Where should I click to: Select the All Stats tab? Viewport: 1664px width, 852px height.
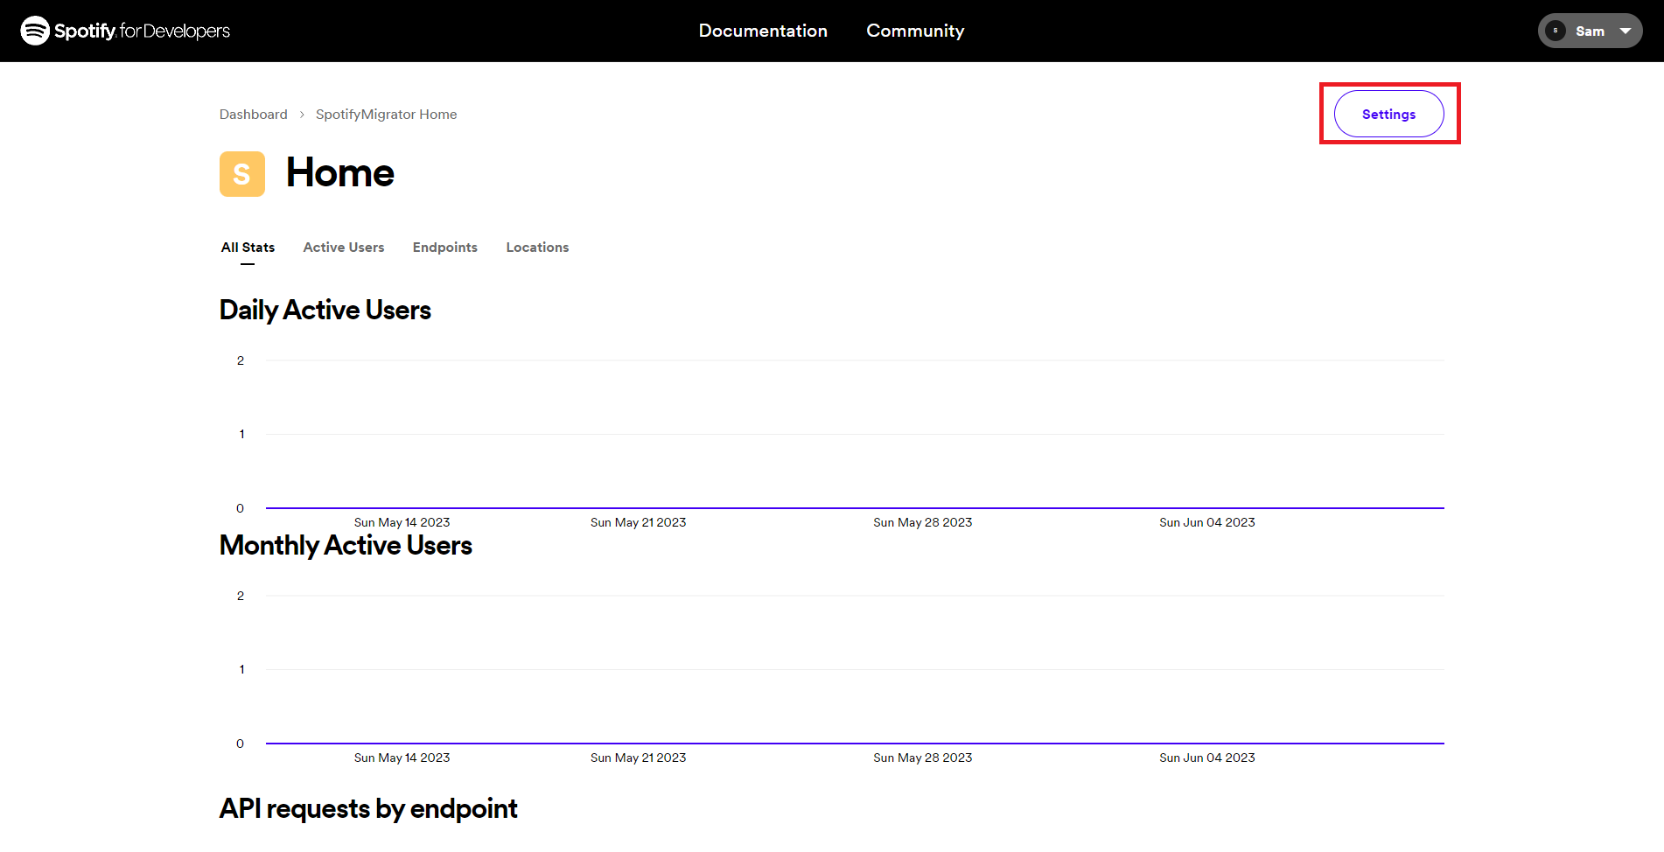point(248,248)
